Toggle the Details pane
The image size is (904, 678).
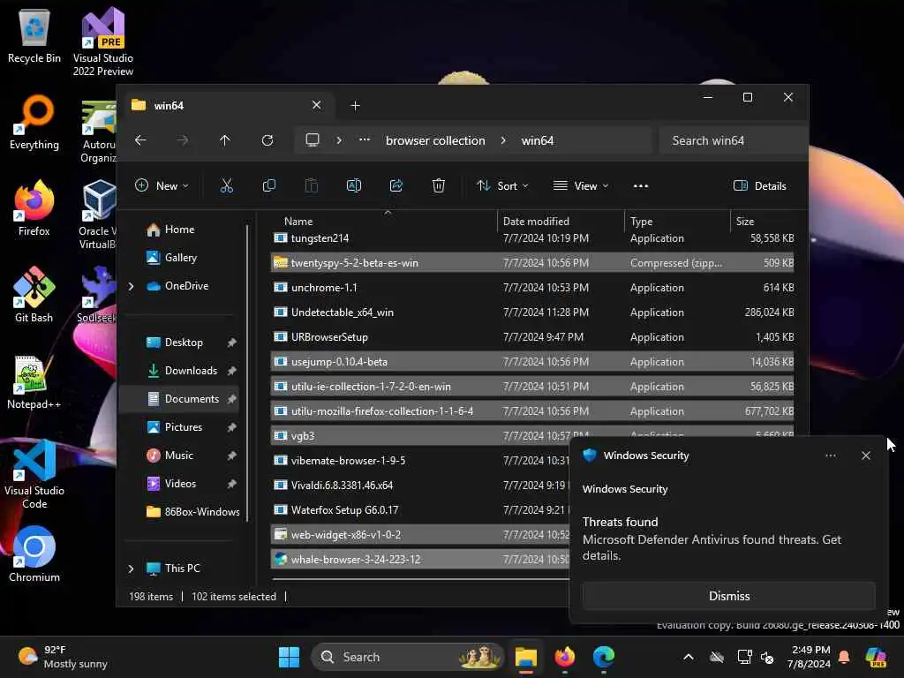pos(760,185)
